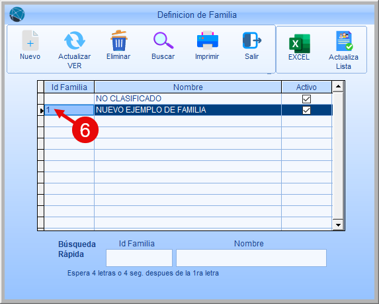Viewport: 379px width, 304px height.
Task: Click scrollbar up arrow in grid
Action: click(x=338, y=86)
